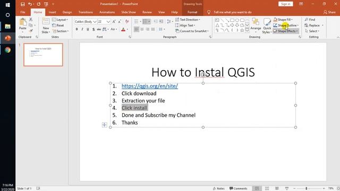The height and width of the screenshot is (191, 340).
Task: Start slideshow from beginning via quick access icon
Action: 46,4
